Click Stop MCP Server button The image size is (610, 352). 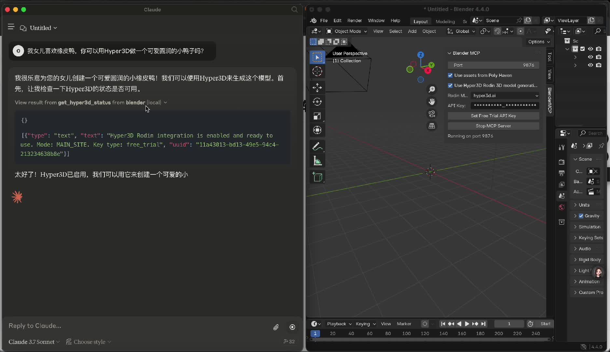pos(493,125)
